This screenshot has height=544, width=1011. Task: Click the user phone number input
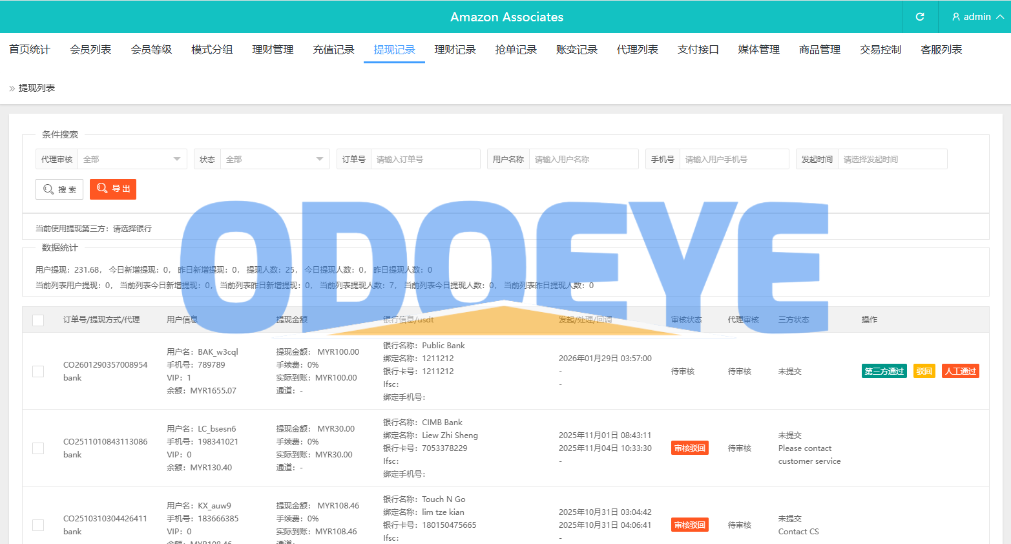(x=734, y=160)
